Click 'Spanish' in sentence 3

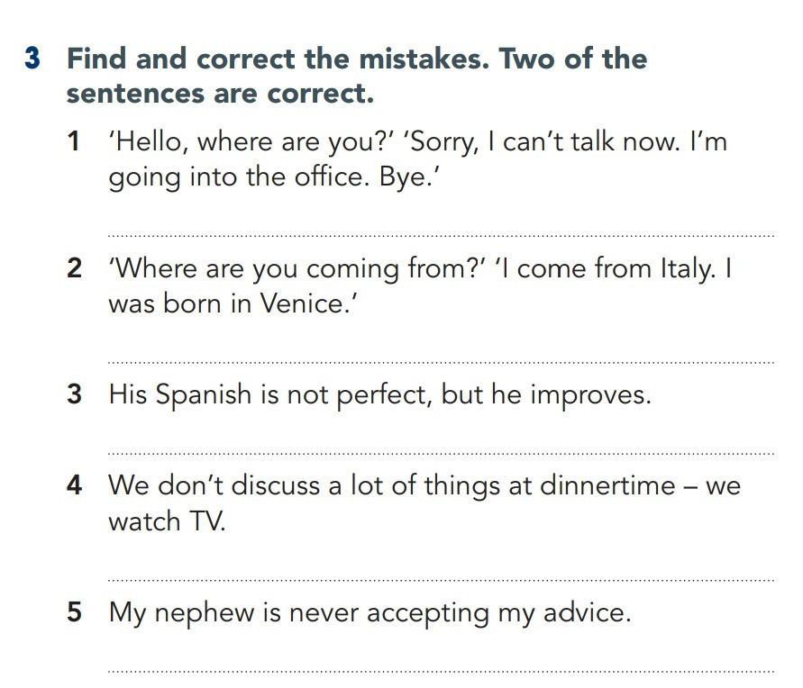coord(204,395)
